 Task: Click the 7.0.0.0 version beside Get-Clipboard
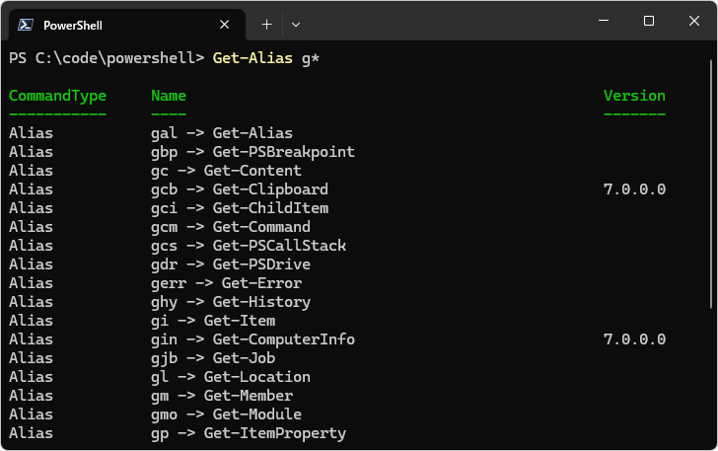point(634,189)
